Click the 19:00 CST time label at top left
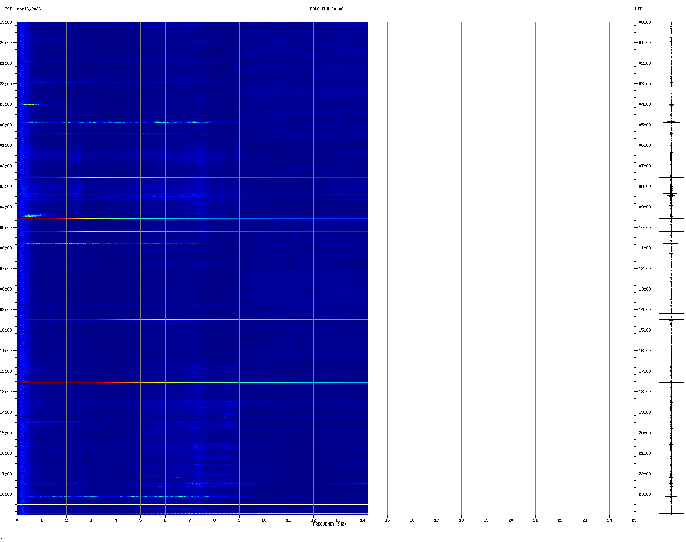 6,22
